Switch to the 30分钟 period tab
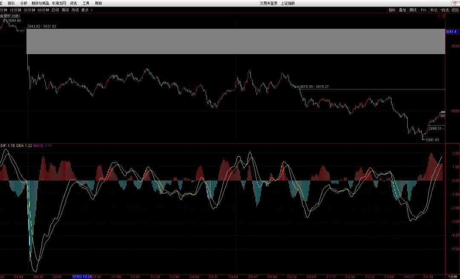This screenshot has height=279, width=460. tap(29, 9)
